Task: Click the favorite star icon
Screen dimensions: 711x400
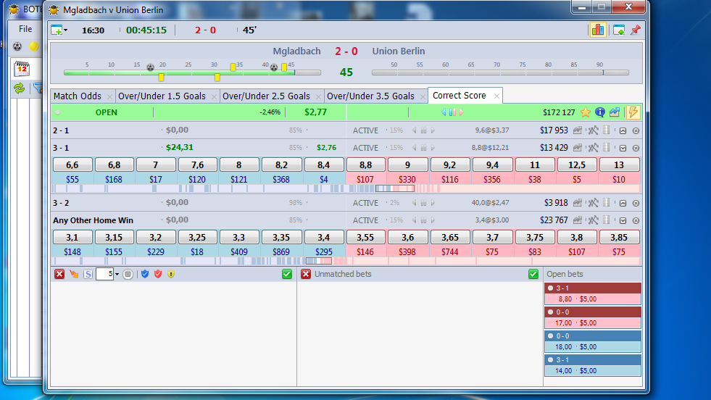Action: (x=586, y=112)
